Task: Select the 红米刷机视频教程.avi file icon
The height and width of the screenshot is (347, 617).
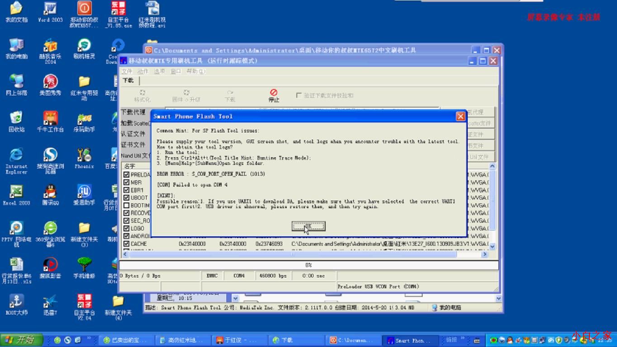Action: click(152, 15)
